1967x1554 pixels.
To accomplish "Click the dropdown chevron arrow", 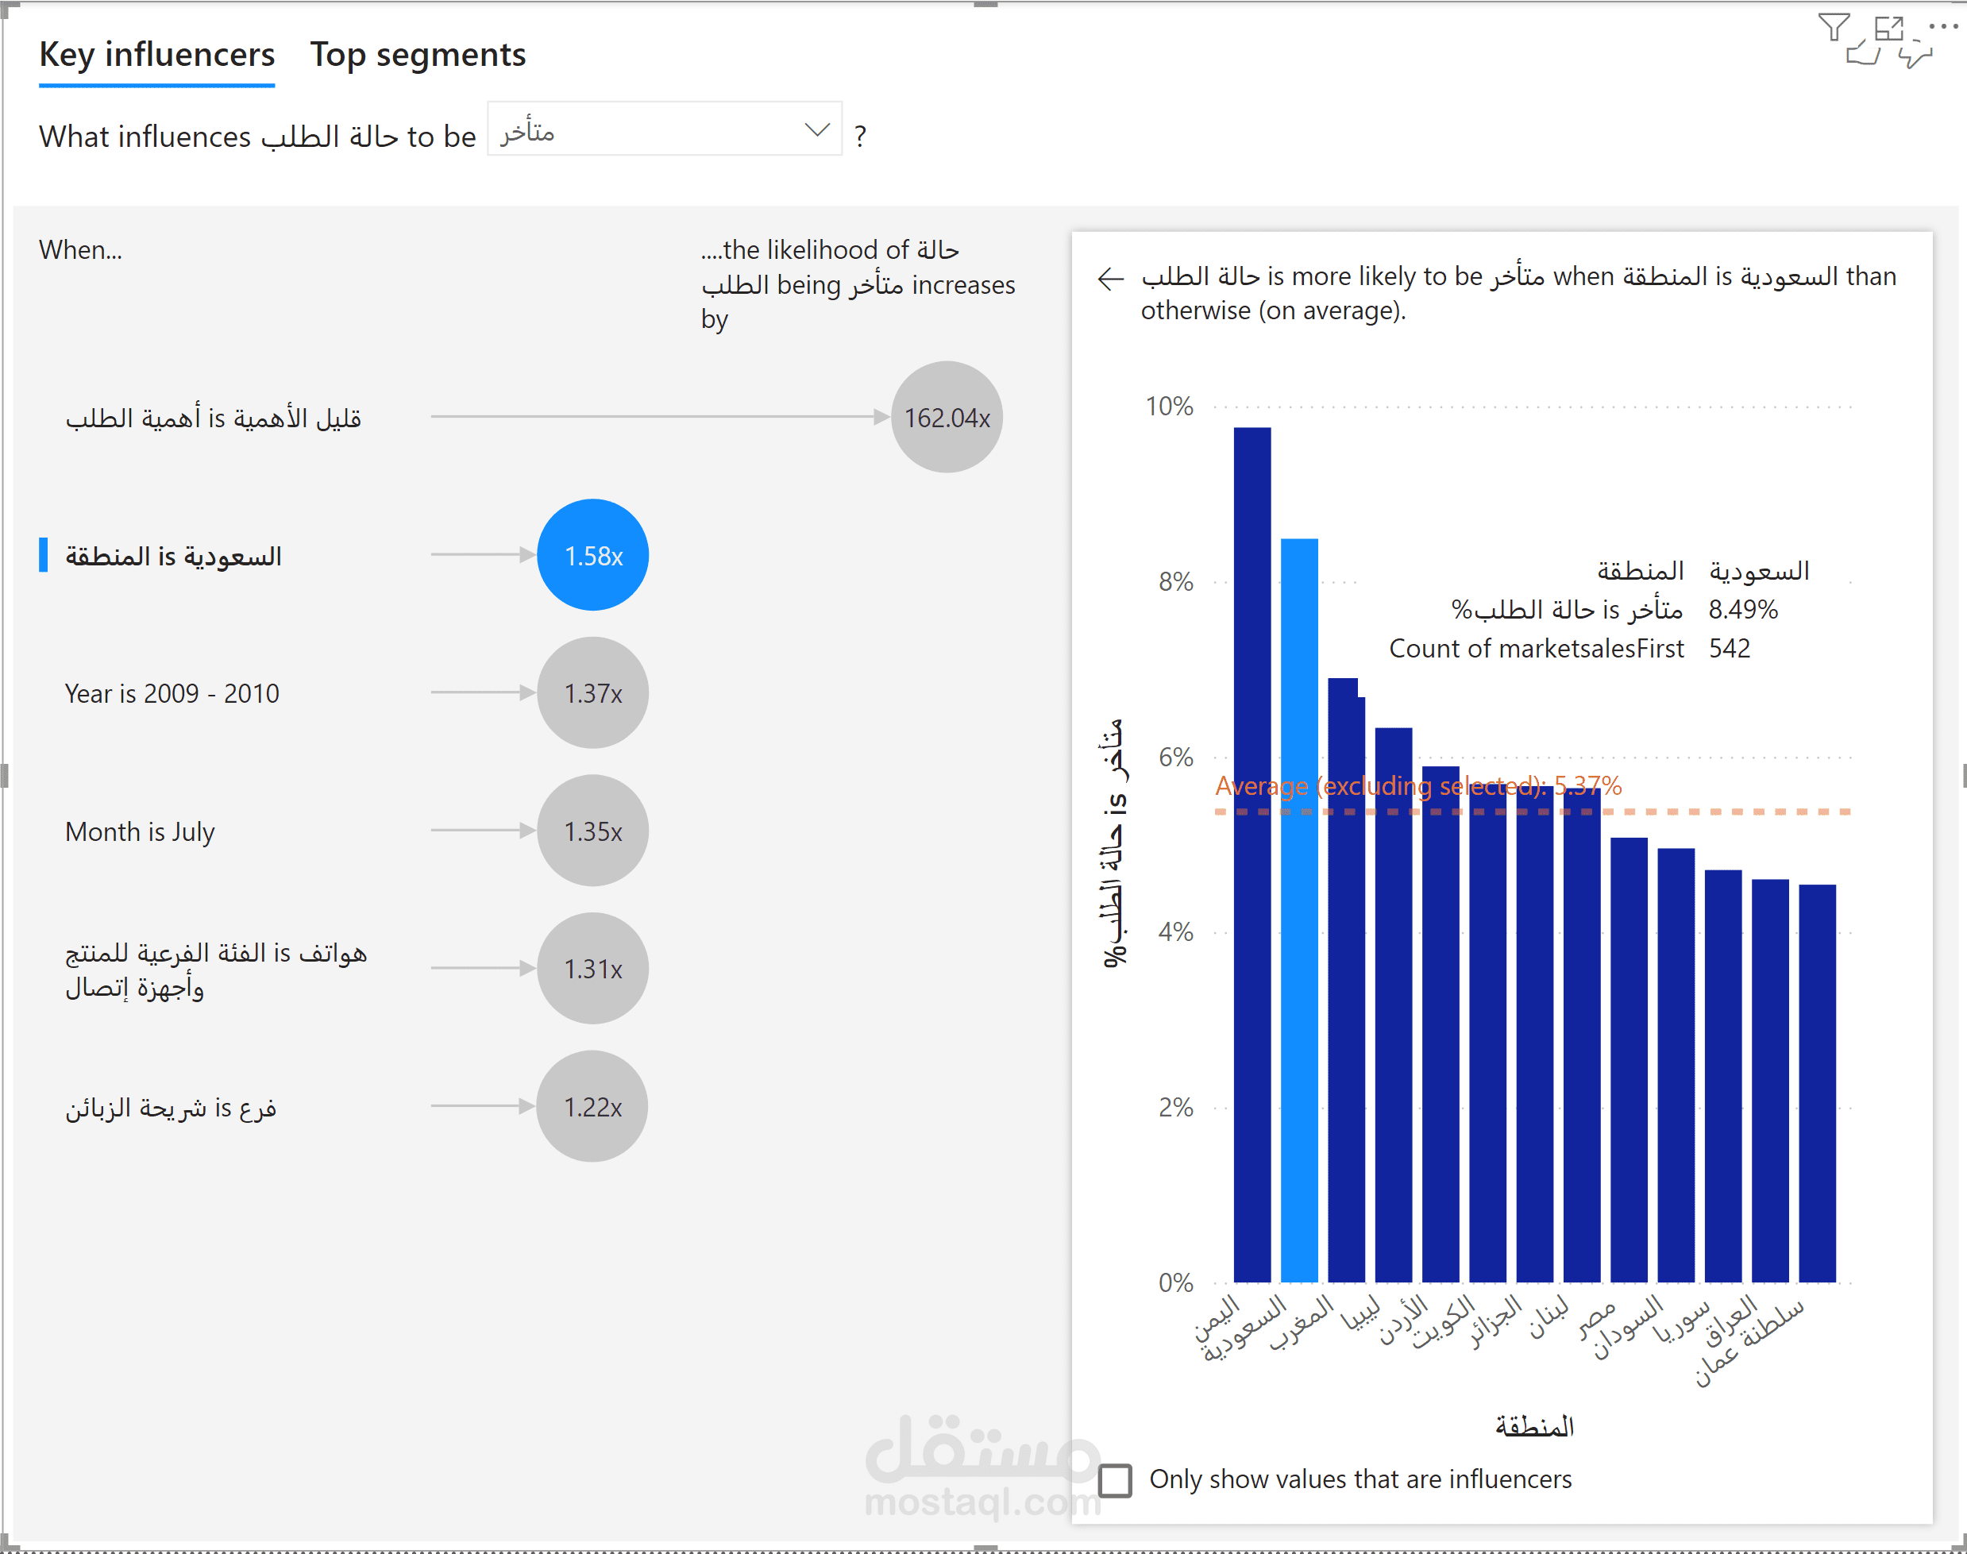I will [x=817, y=129].
